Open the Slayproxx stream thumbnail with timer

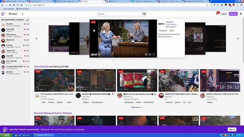pyautogui.click(x=220, y=80)
